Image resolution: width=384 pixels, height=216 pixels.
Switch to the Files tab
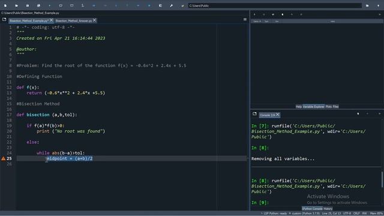coord(335,107)
